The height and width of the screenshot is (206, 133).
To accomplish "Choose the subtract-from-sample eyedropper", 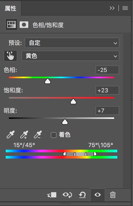I will [x=38, y=135].
